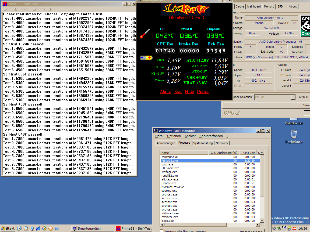Open the Ansicht menu in Task-Manager

(190, 136)
